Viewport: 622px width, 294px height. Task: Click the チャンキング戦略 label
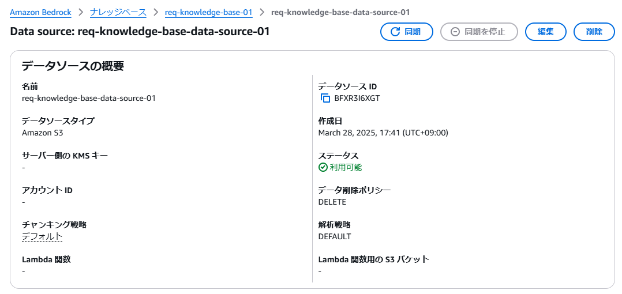coord(54,225)
